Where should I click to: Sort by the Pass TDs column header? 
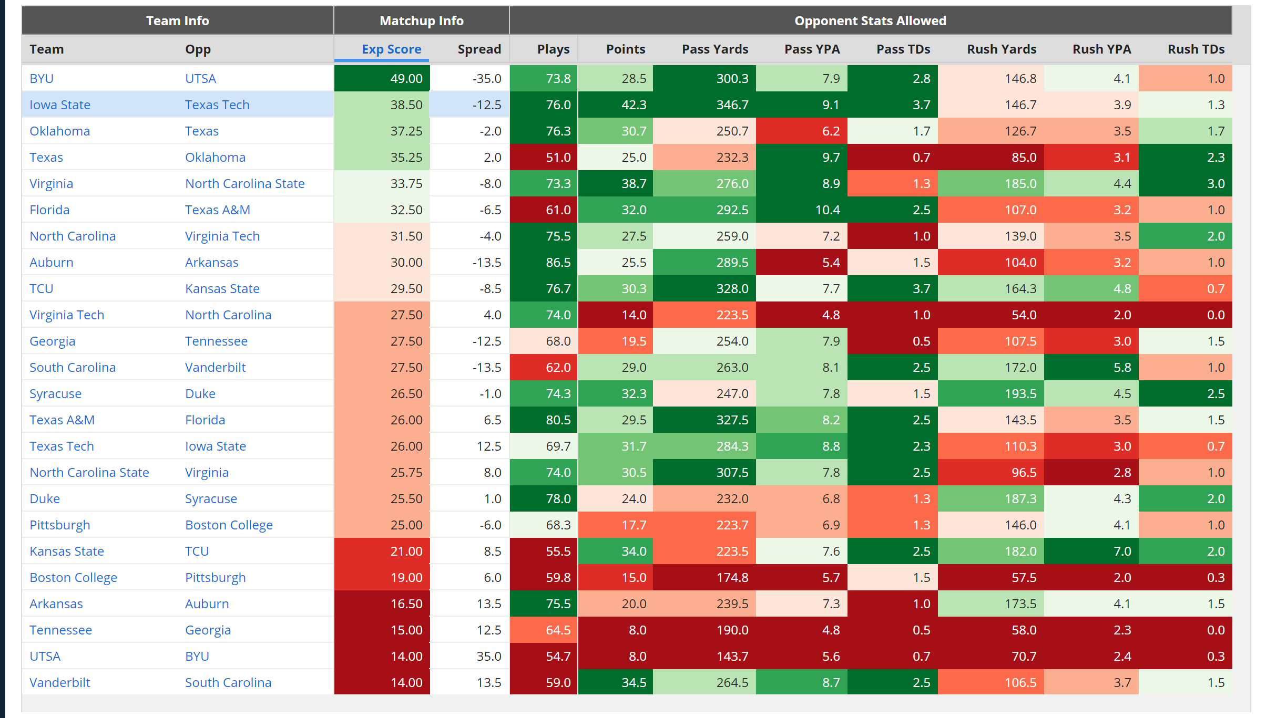pyautogui.click(x=903, y=49)
